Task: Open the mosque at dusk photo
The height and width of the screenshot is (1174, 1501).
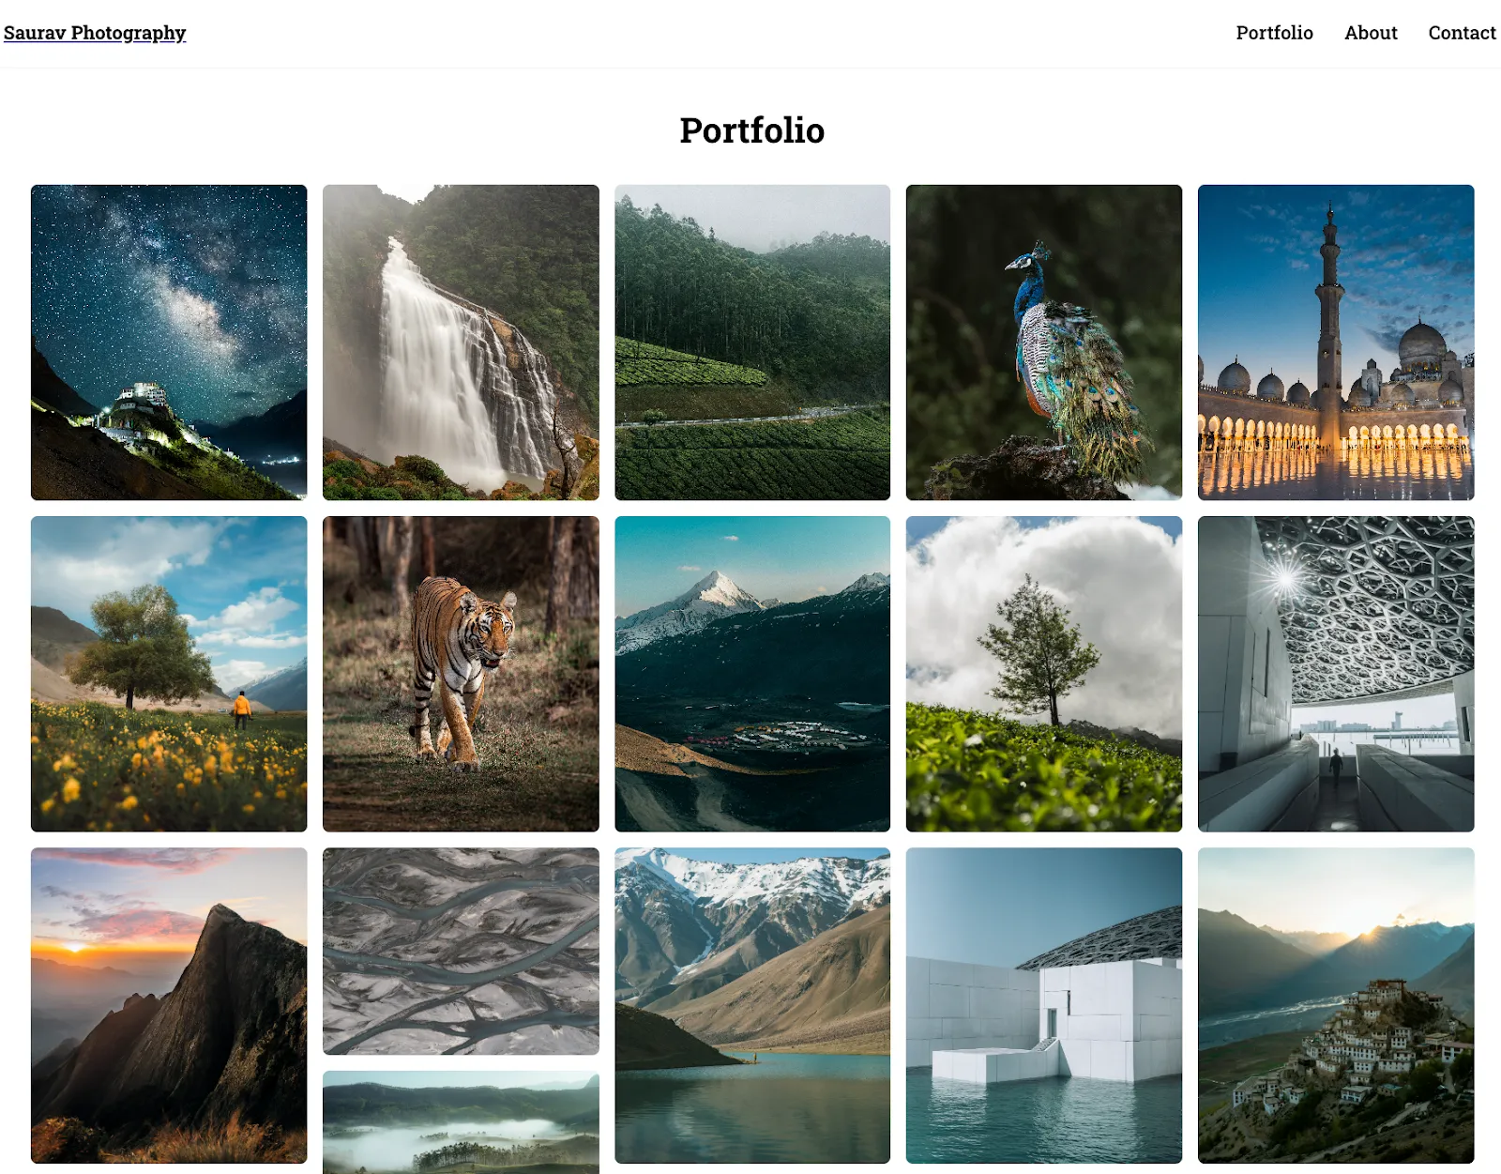Action: click(1336, 343)
